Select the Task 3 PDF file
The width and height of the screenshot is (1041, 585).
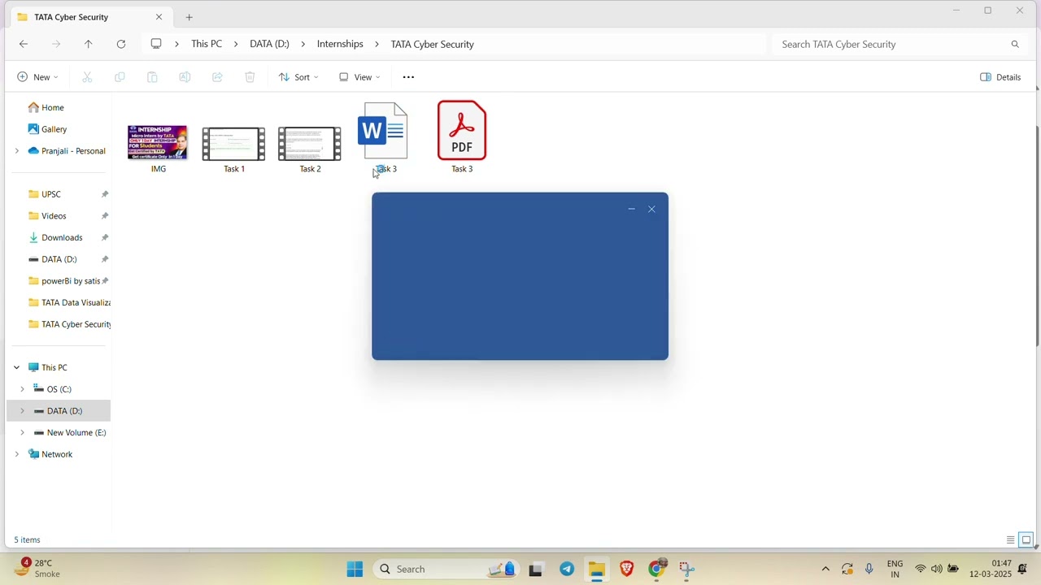coord(462,136)
